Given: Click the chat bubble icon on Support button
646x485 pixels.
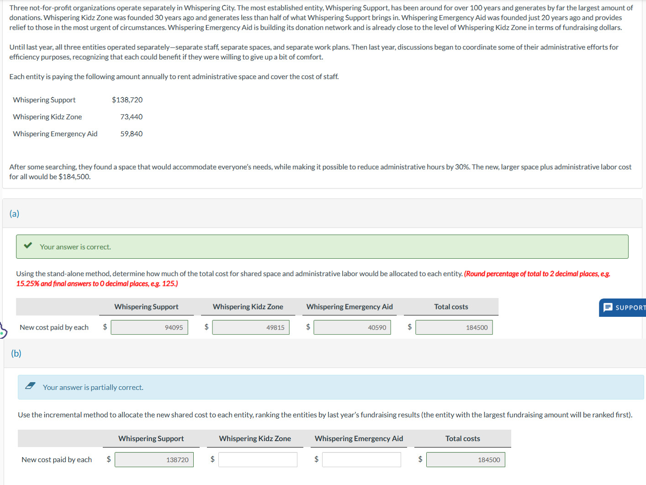Looking at the screenshot, I should (x=608, y=308).
